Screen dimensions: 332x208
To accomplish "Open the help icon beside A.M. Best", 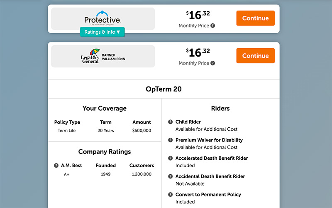I will [x=56, y=166].
